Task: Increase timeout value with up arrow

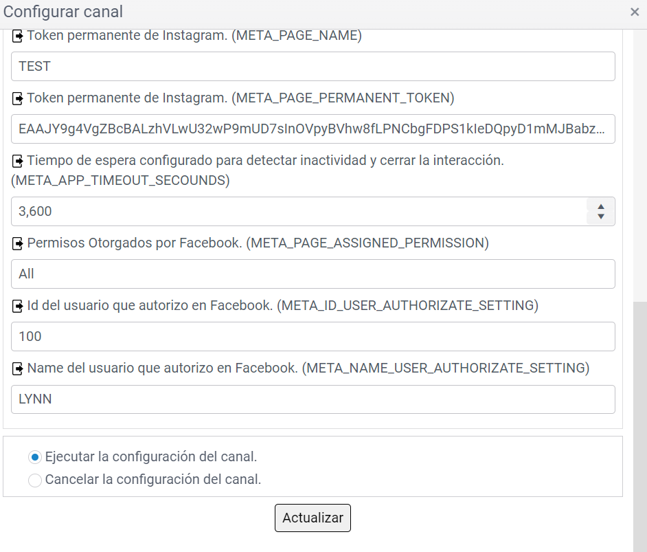Action: click(x=601, y=206)
